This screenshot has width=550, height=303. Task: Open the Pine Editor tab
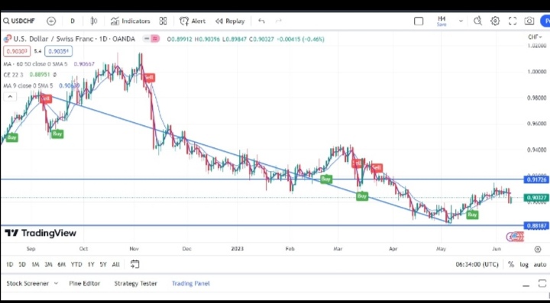(85, 283)
